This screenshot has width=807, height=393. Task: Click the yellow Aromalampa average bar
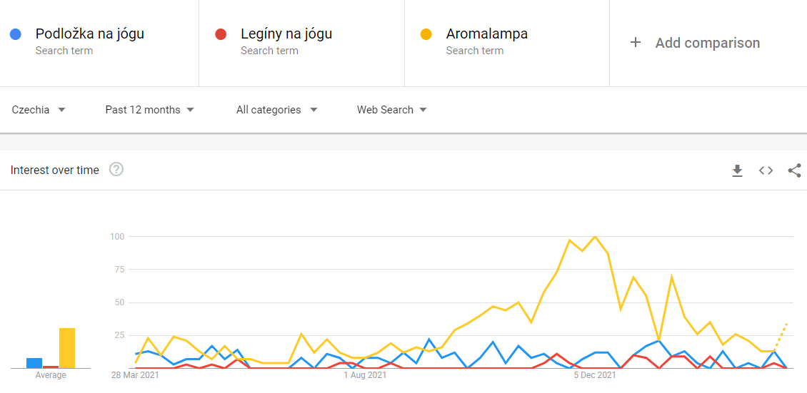[67, 348]
